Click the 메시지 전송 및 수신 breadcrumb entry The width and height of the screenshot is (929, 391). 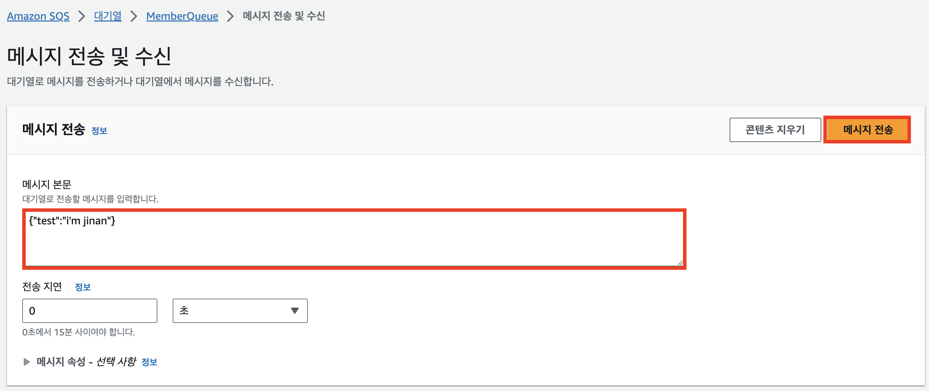tap(284, 16)
